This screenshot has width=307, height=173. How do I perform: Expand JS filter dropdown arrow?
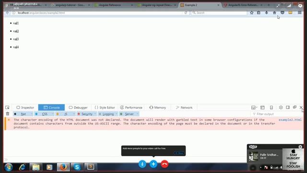[x=74, y=114]
